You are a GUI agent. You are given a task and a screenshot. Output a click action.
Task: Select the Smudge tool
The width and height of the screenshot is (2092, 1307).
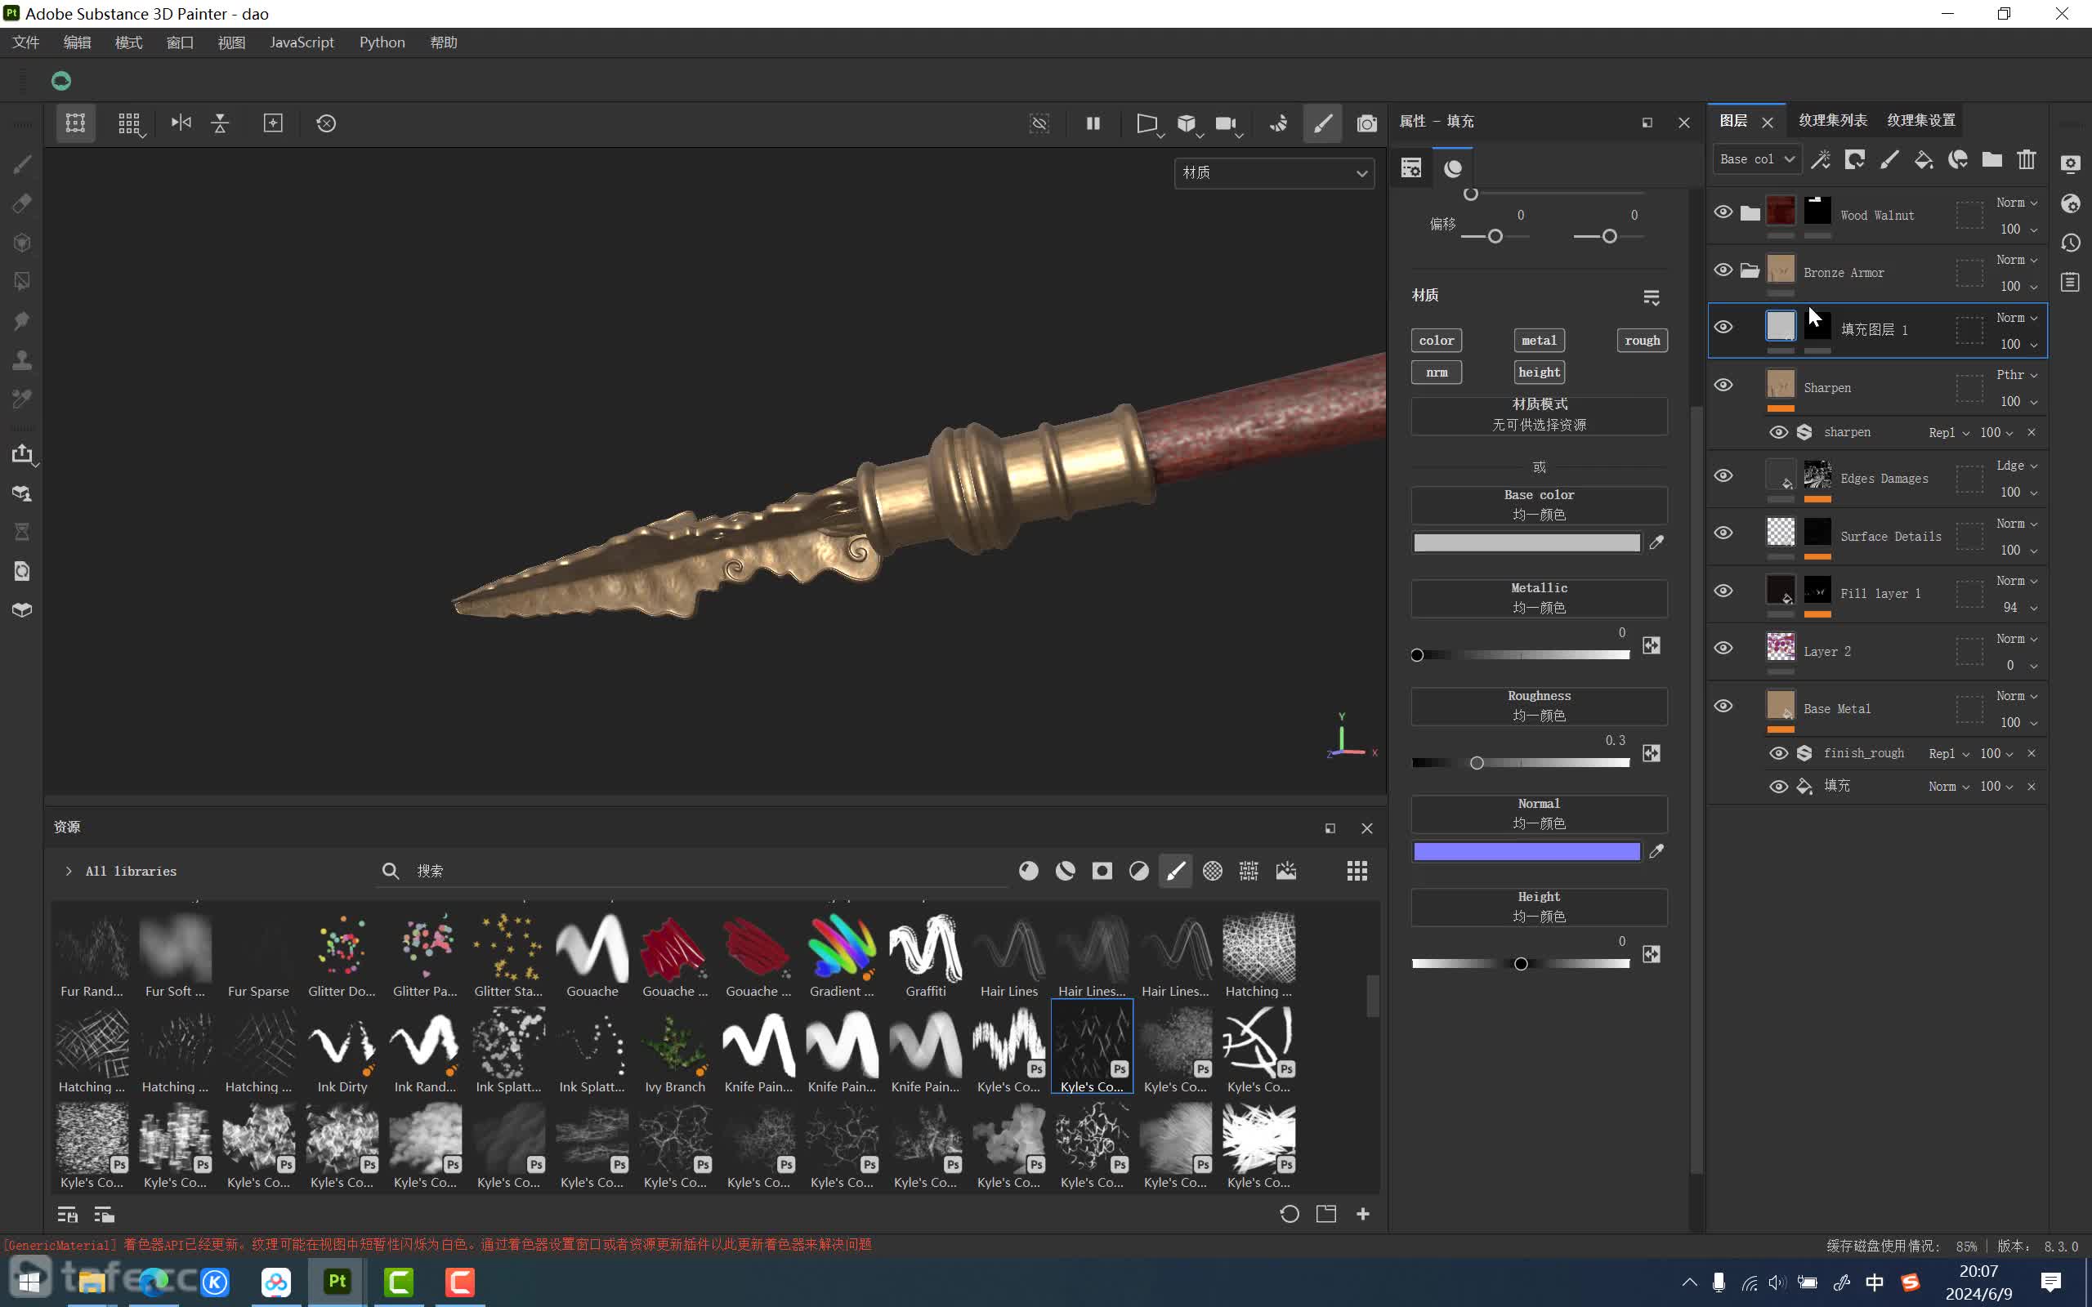(x=23, y=321)
